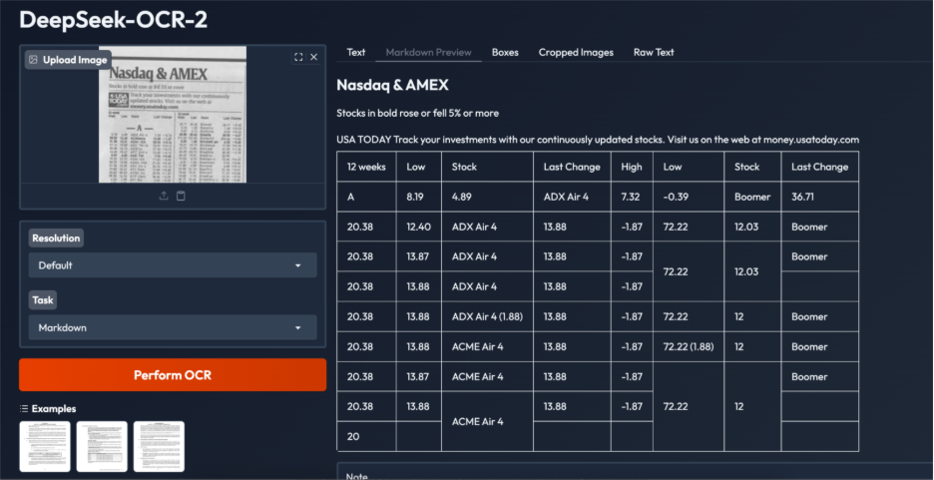This screenshot has height=480, width=934.
Task: Open the Resolution dropdown set to Default
Action: [173, 265]
